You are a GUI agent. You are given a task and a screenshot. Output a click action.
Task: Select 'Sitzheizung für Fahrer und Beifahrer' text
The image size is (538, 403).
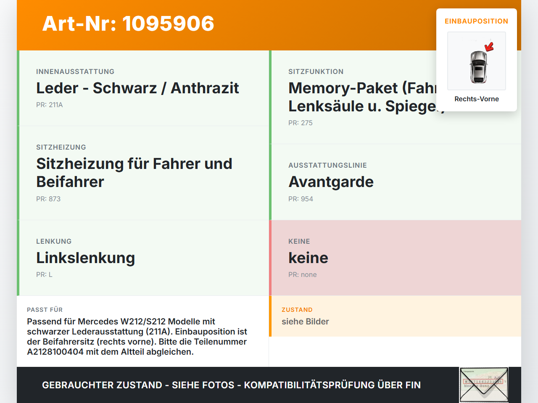click(x=134, y=173)
